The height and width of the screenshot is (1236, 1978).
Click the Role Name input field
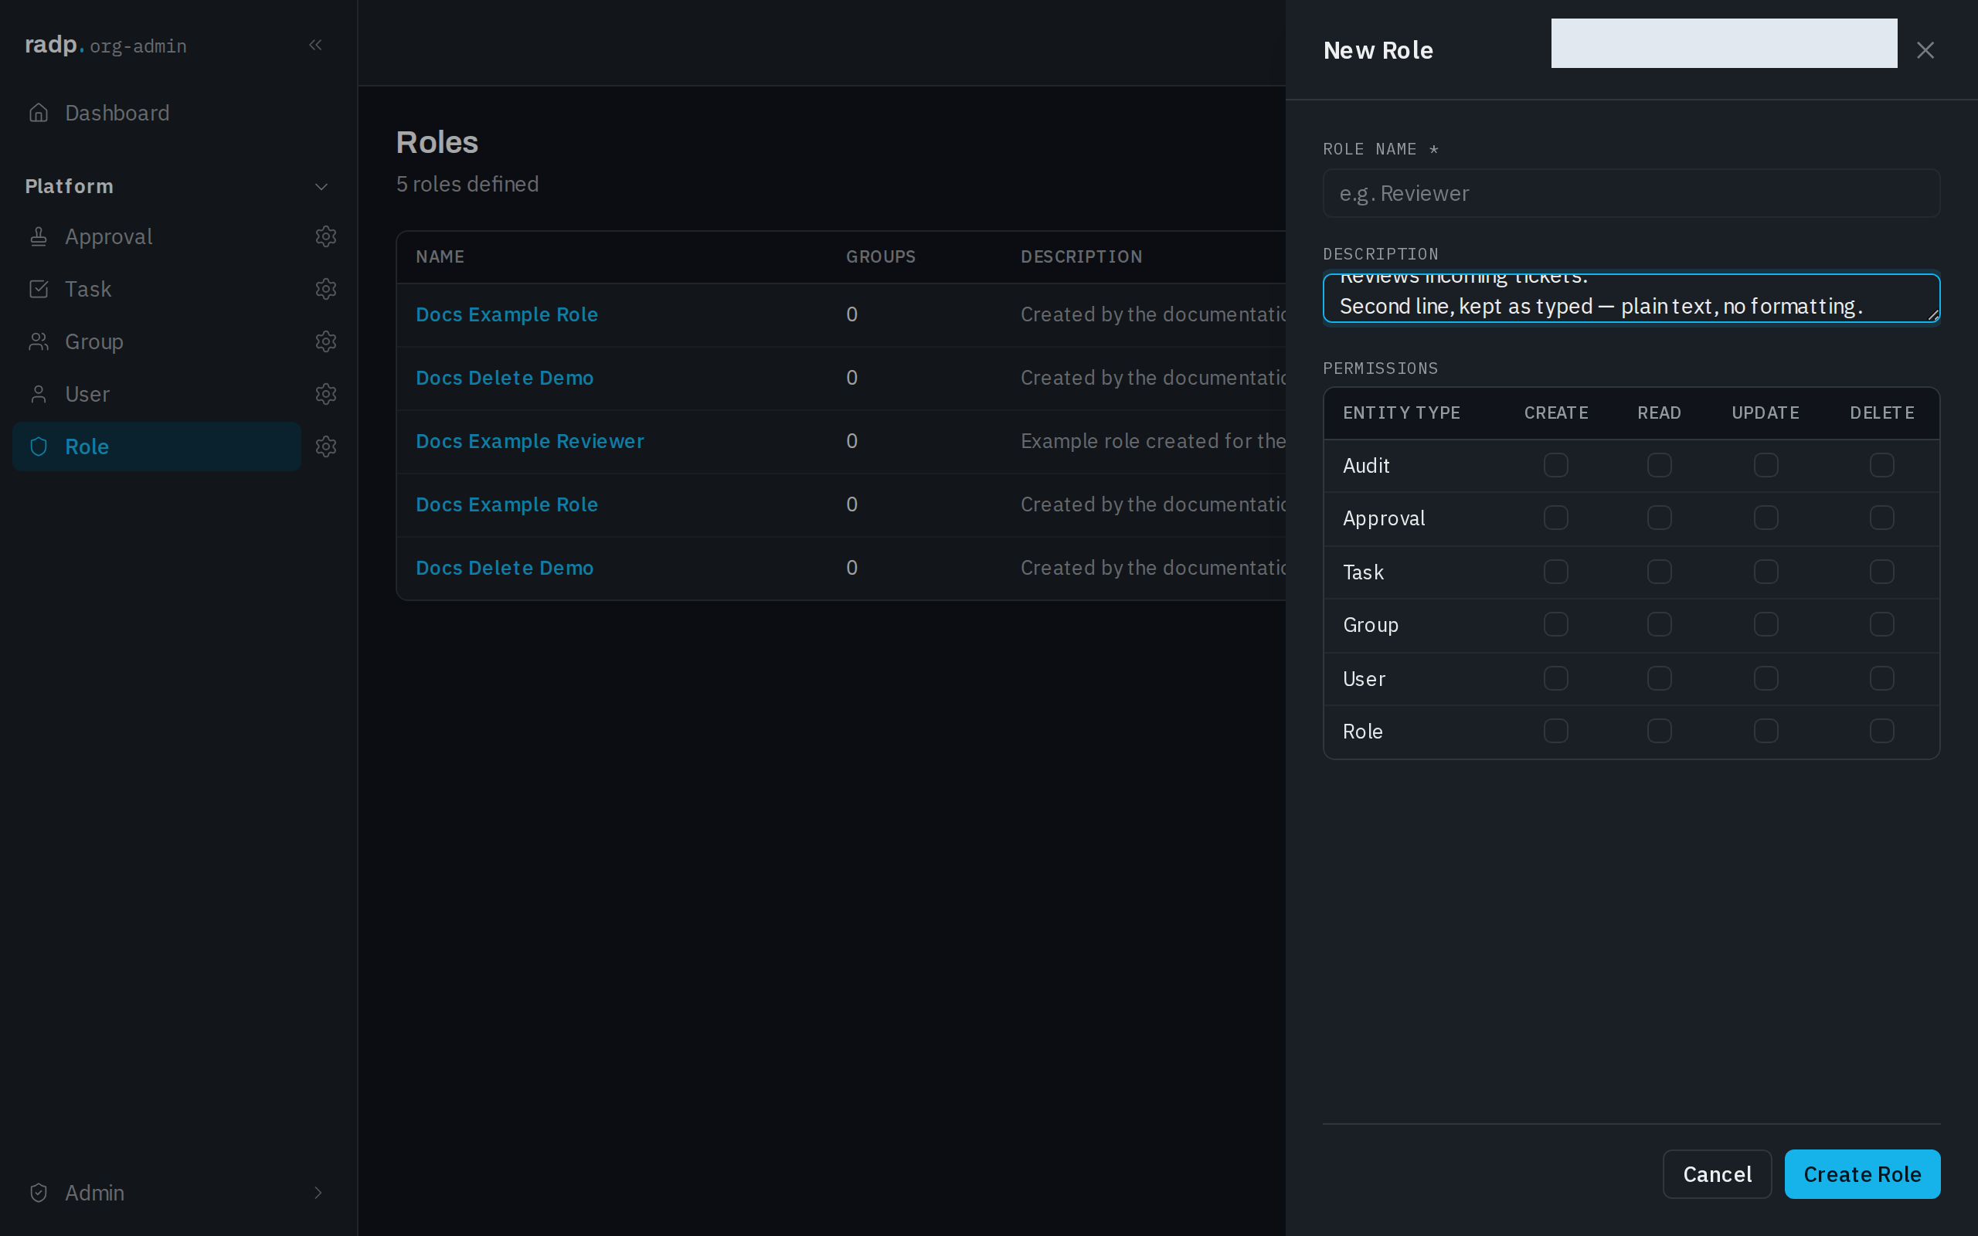point(1630,194)
